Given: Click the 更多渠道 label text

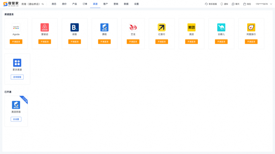Looking at the screenshot, I should pyautogui.click(x=17, y=70).
